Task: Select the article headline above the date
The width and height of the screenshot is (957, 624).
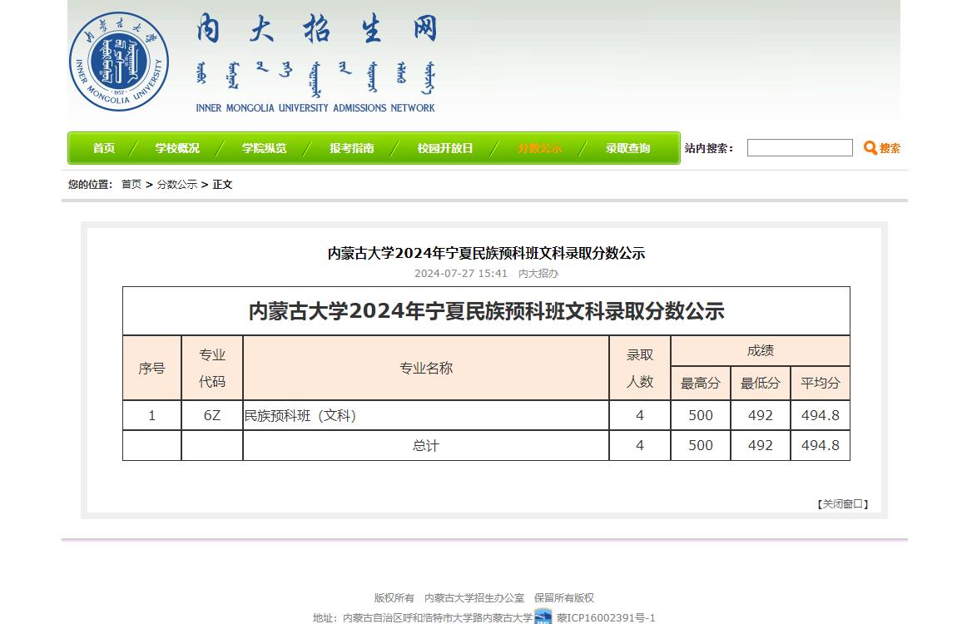Action: (x=487, y=253)
